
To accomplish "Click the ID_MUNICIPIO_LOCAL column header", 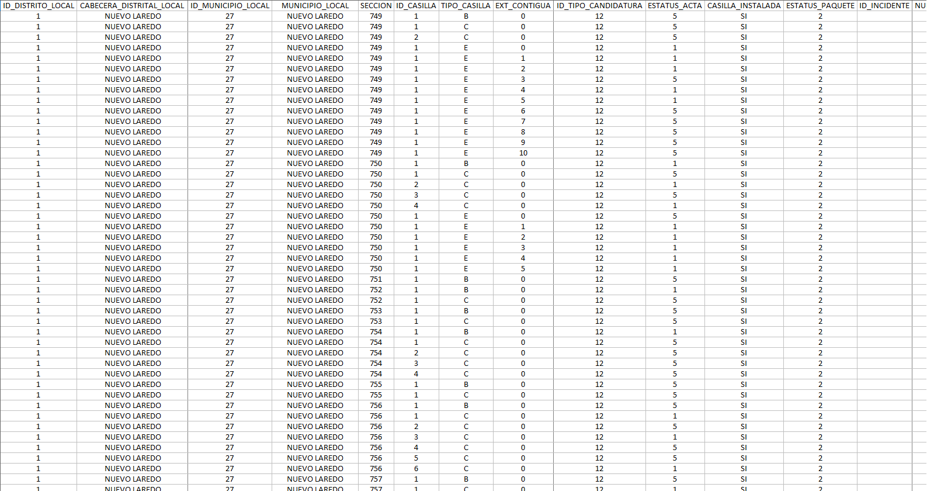I will tap(230, 6).
